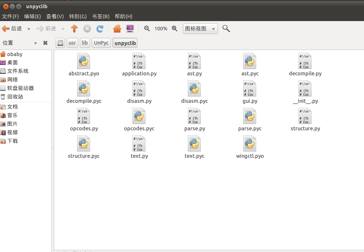Click the stop loading icon

(87, 29)
